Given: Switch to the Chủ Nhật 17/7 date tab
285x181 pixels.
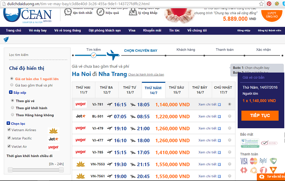Looking at the screenshot, I should 223,90.
